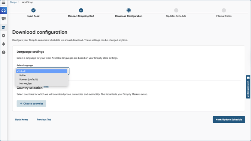Click the Language settings heading
The image size is (251, 141).
[30, 52]
